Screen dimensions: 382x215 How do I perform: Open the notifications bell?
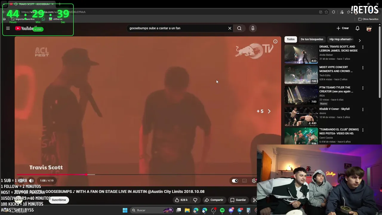click(358, 28)
